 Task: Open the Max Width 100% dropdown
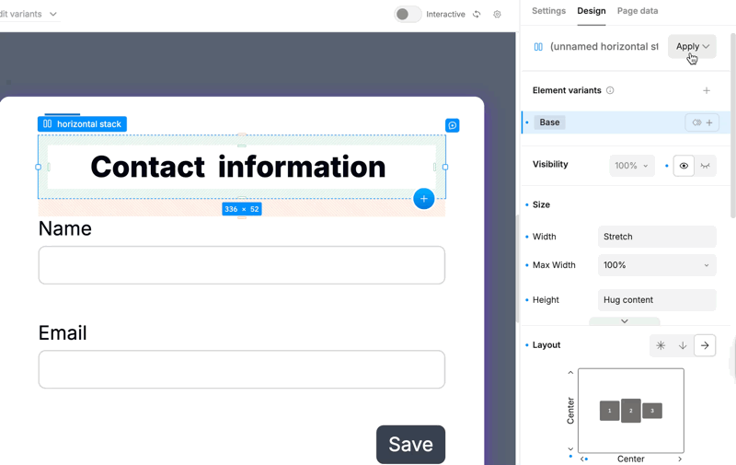coord(657,265)
